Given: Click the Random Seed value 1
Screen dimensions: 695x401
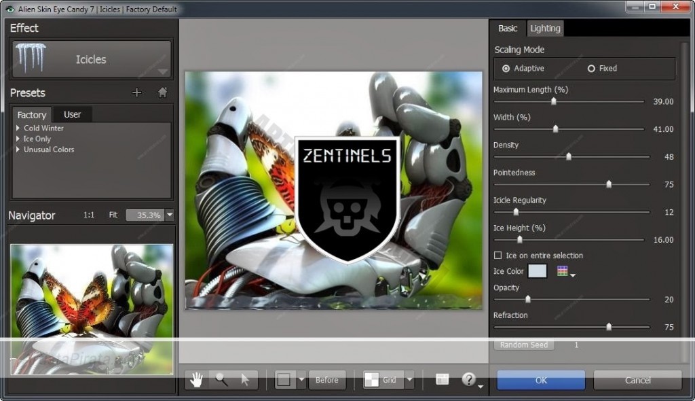Looking at the screenshot, I should (576, 345).
